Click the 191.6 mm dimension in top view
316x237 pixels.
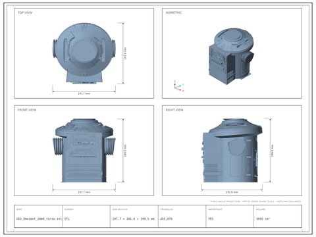click(x=125, y=53)
